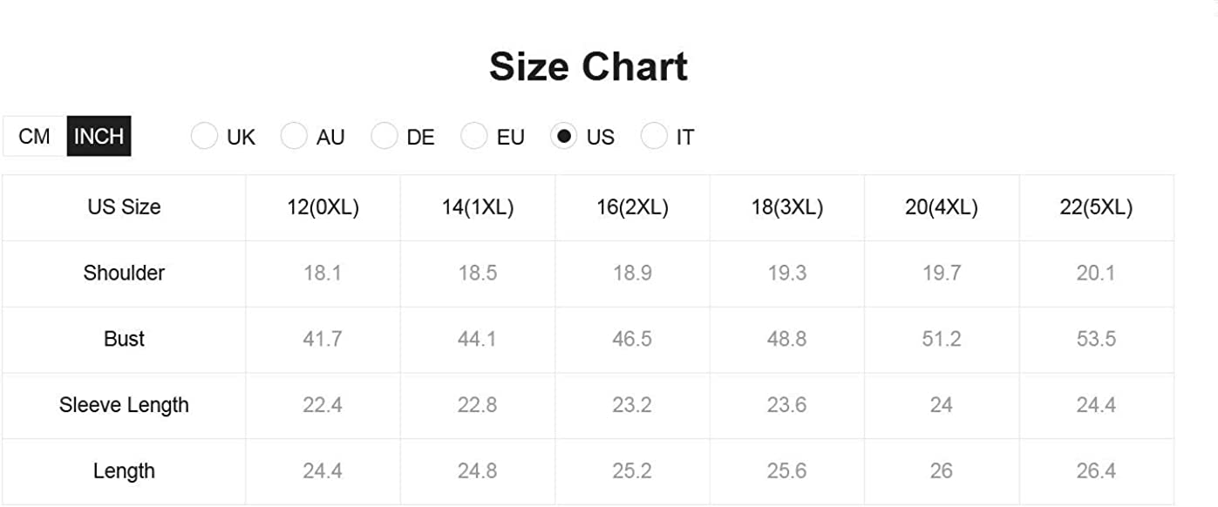The height and width of the screenshot is (507, 1218).
Task: Select the 20(4XL) column header
Action: tap(942, 207)
